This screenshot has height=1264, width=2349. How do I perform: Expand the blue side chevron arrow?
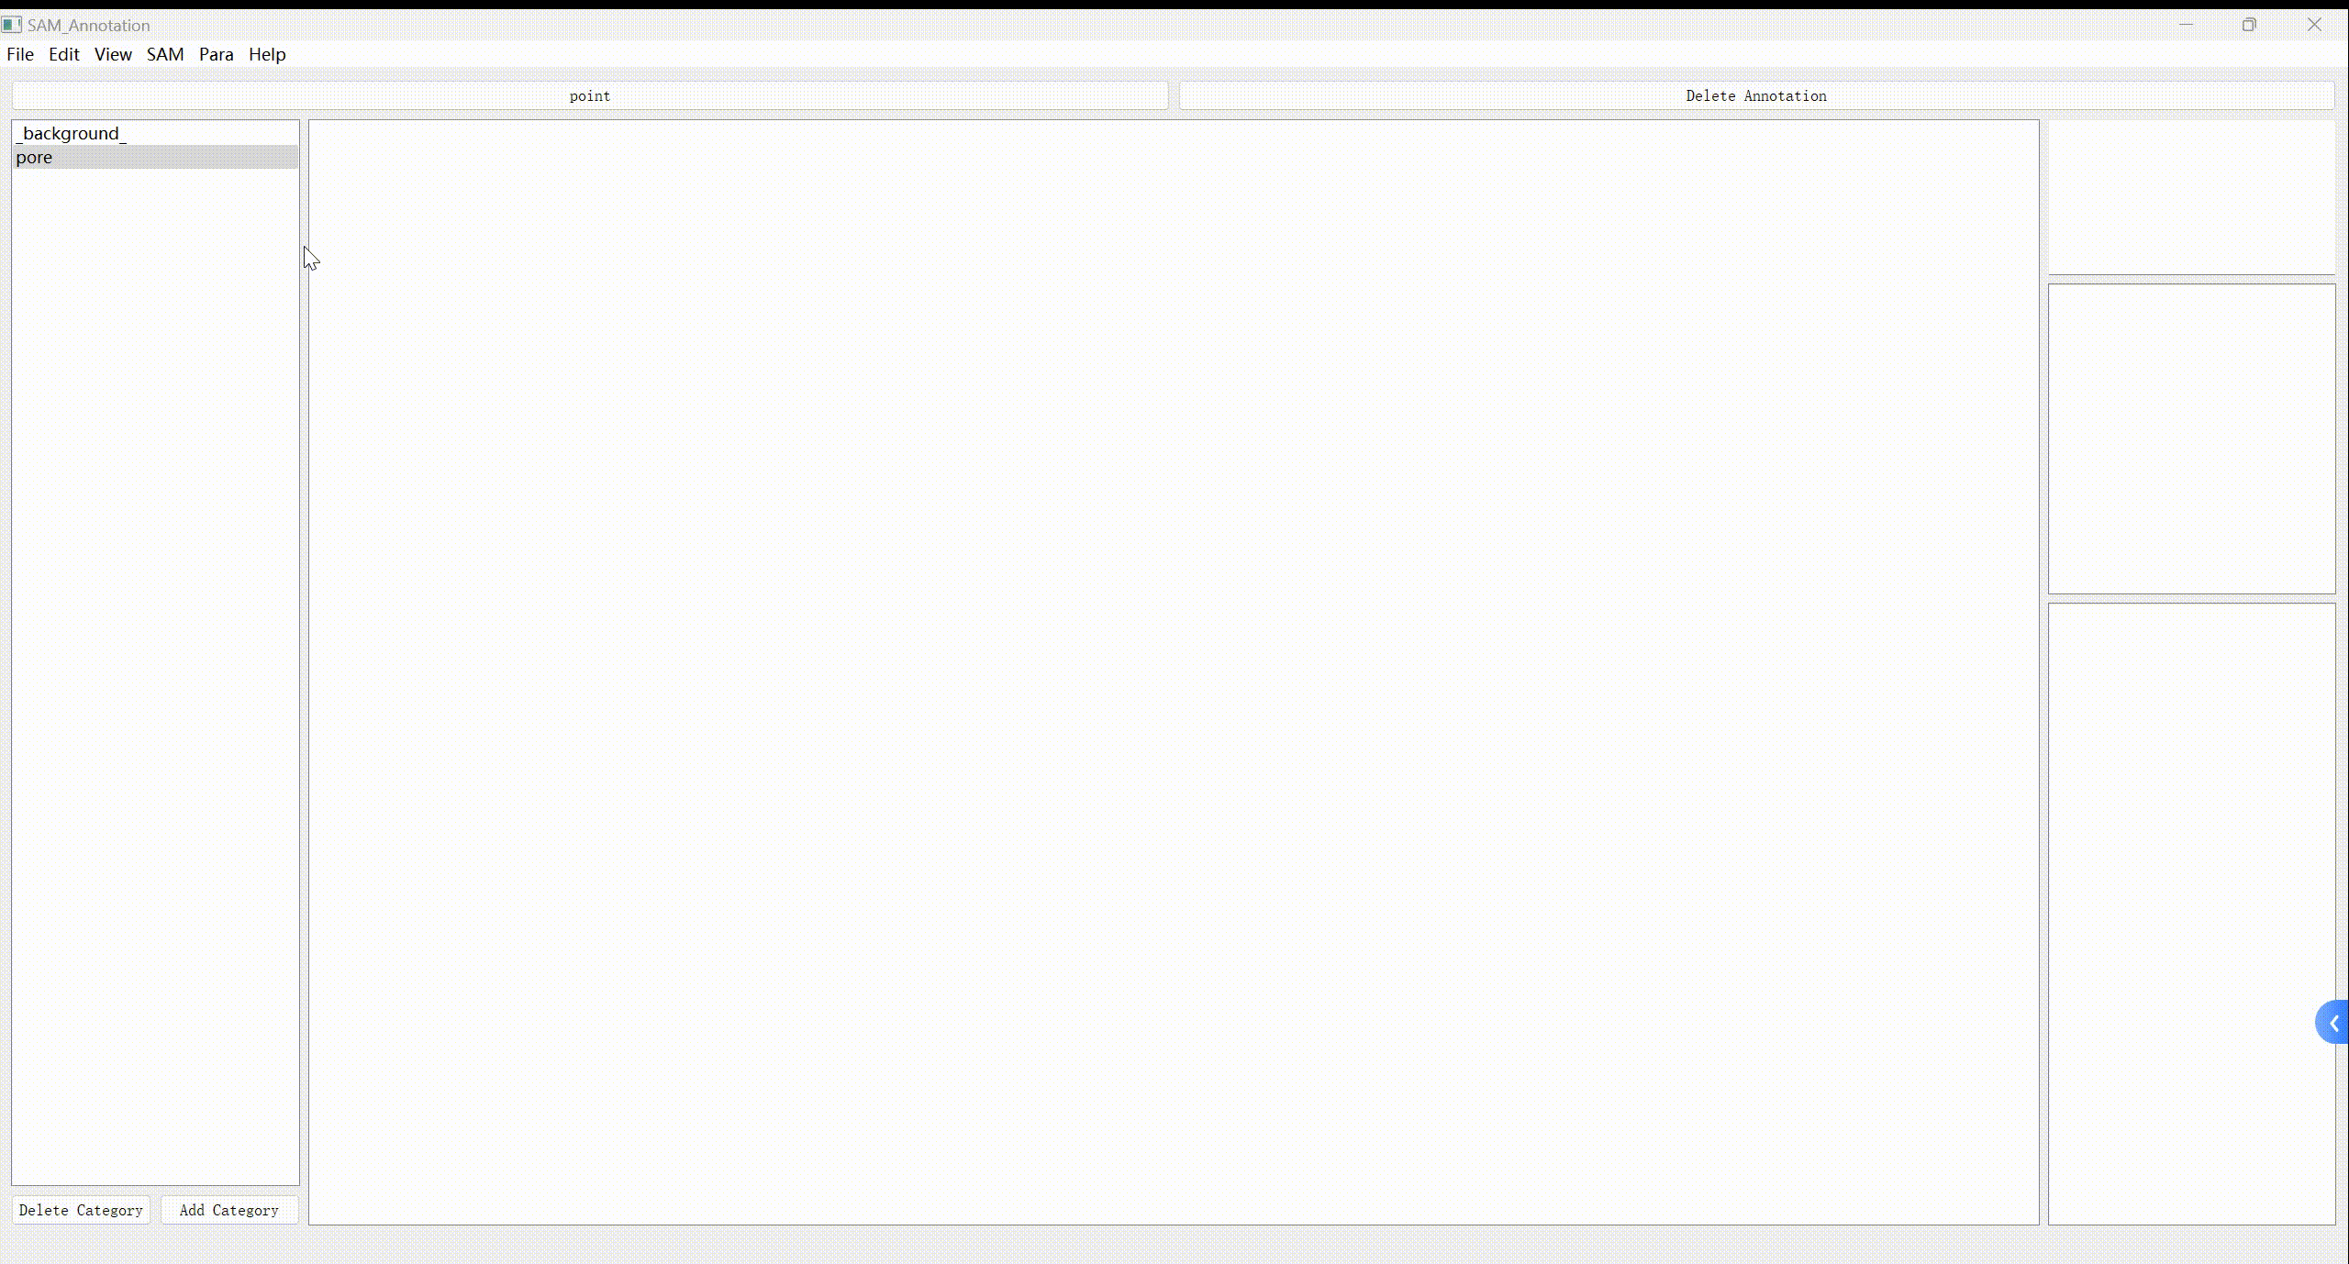pyautogui.click(x=2333, y=1023)
